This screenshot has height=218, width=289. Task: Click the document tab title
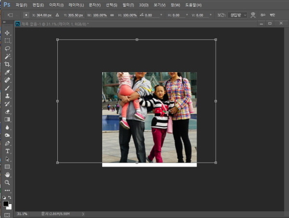(55, 24)
